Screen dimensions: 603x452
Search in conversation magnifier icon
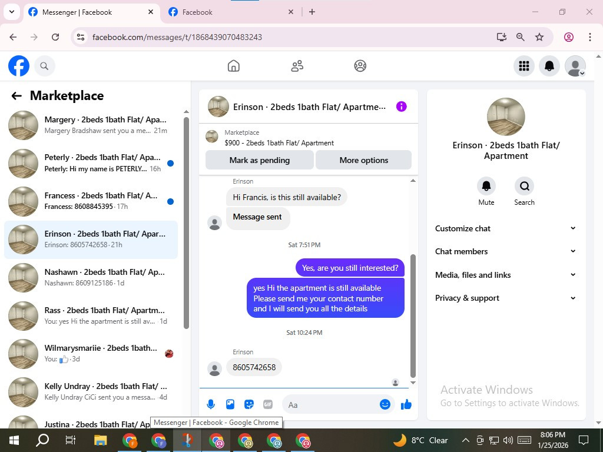(524, 187)
